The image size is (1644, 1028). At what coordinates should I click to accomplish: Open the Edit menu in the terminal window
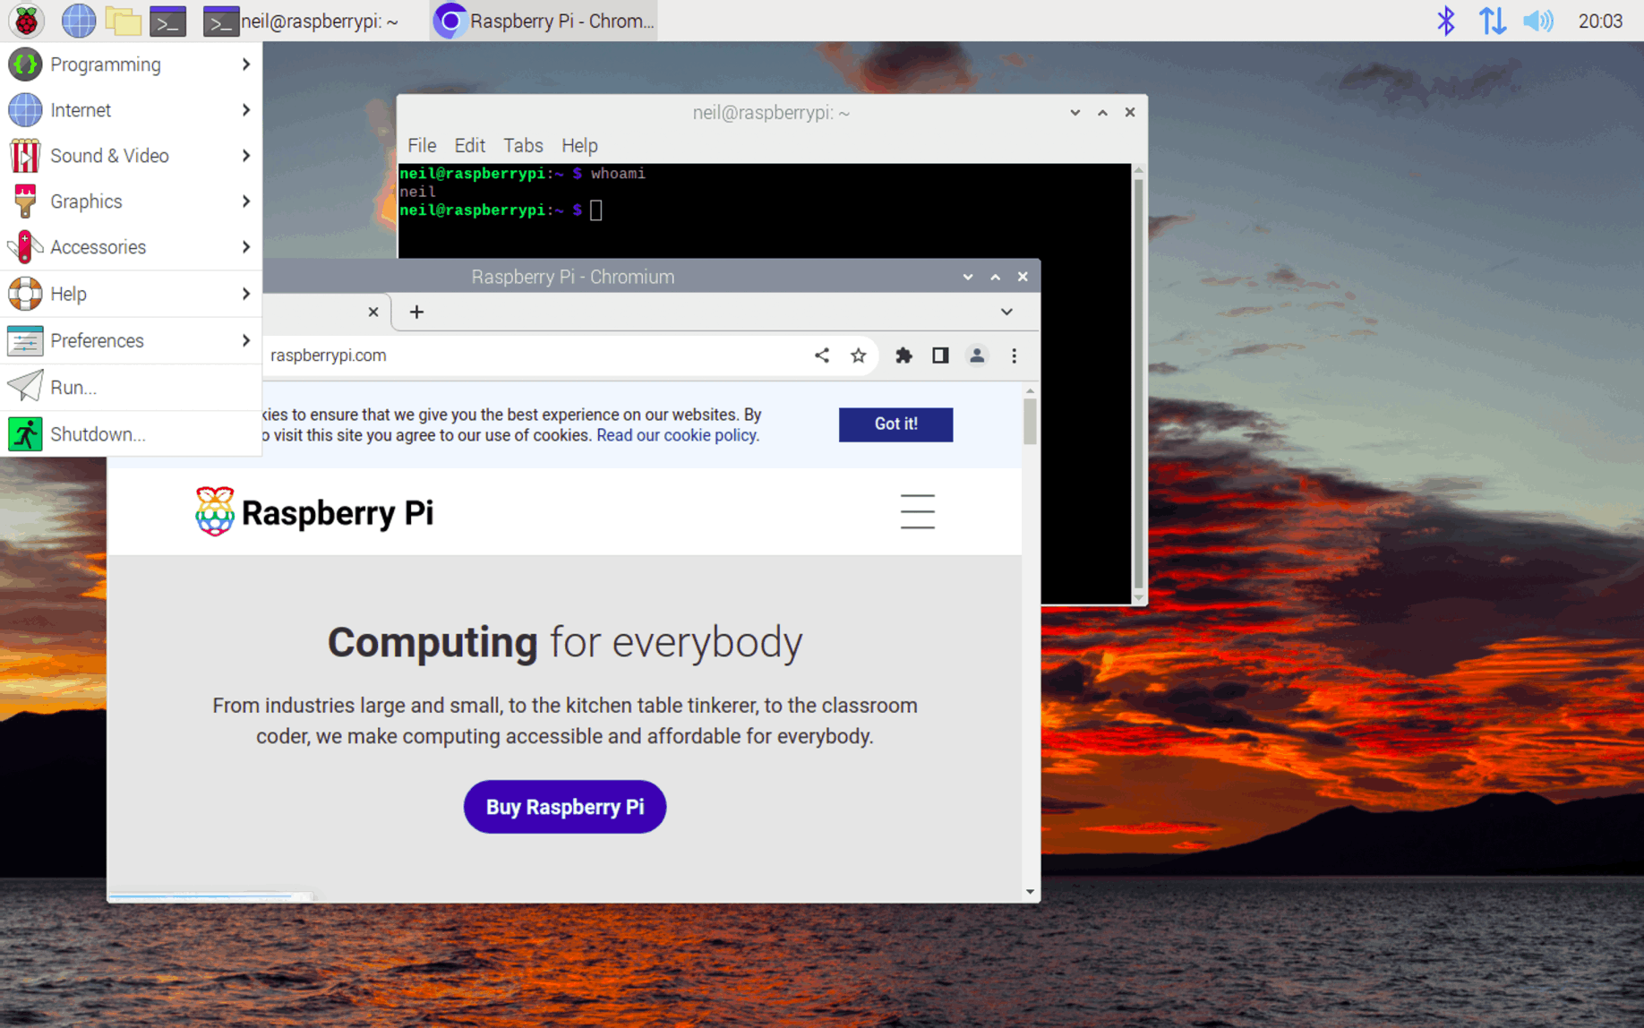click(469, 145)
